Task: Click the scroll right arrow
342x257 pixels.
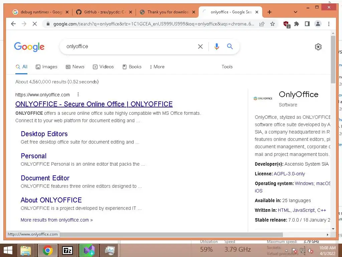Action: click(x=327, y=235)
